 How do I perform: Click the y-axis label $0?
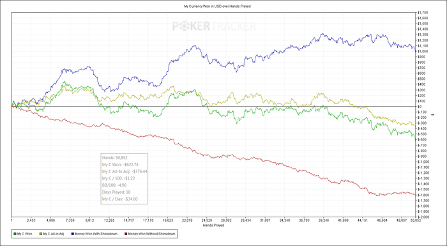click(x=419, y=107)
